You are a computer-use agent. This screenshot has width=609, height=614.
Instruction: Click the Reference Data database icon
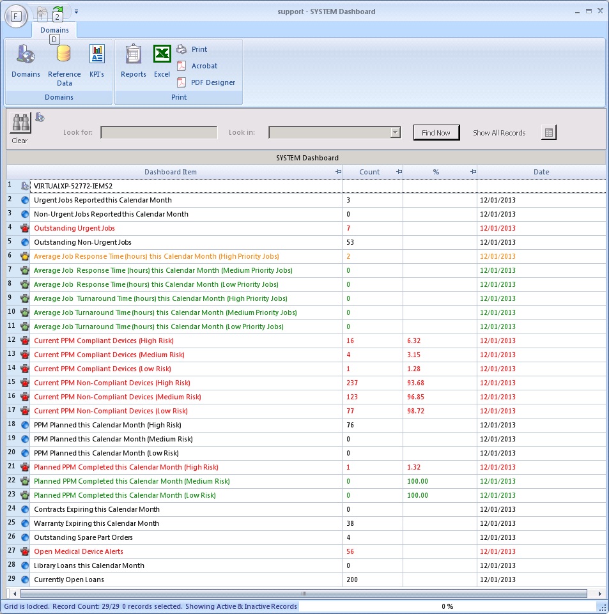coord(64,56)
